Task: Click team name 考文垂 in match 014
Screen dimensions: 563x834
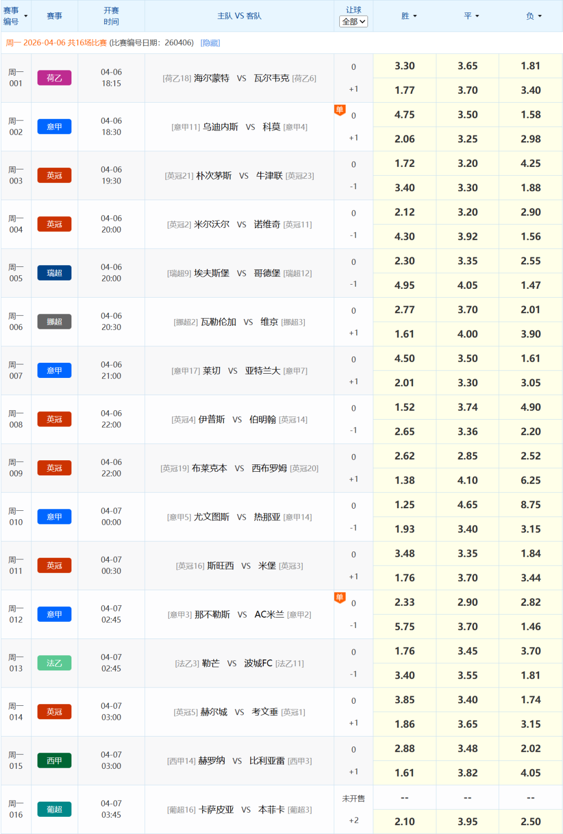Action: 265,712
